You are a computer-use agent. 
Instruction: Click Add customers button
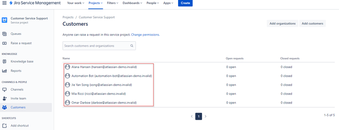pos(313,23)
